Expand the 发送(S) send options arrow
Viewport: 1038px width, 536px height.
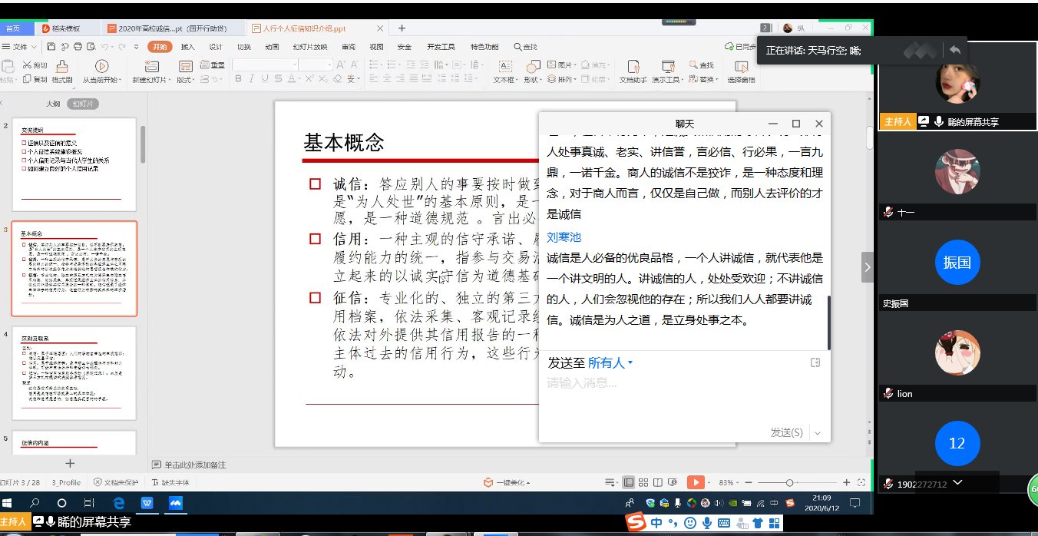coord(818,433)
